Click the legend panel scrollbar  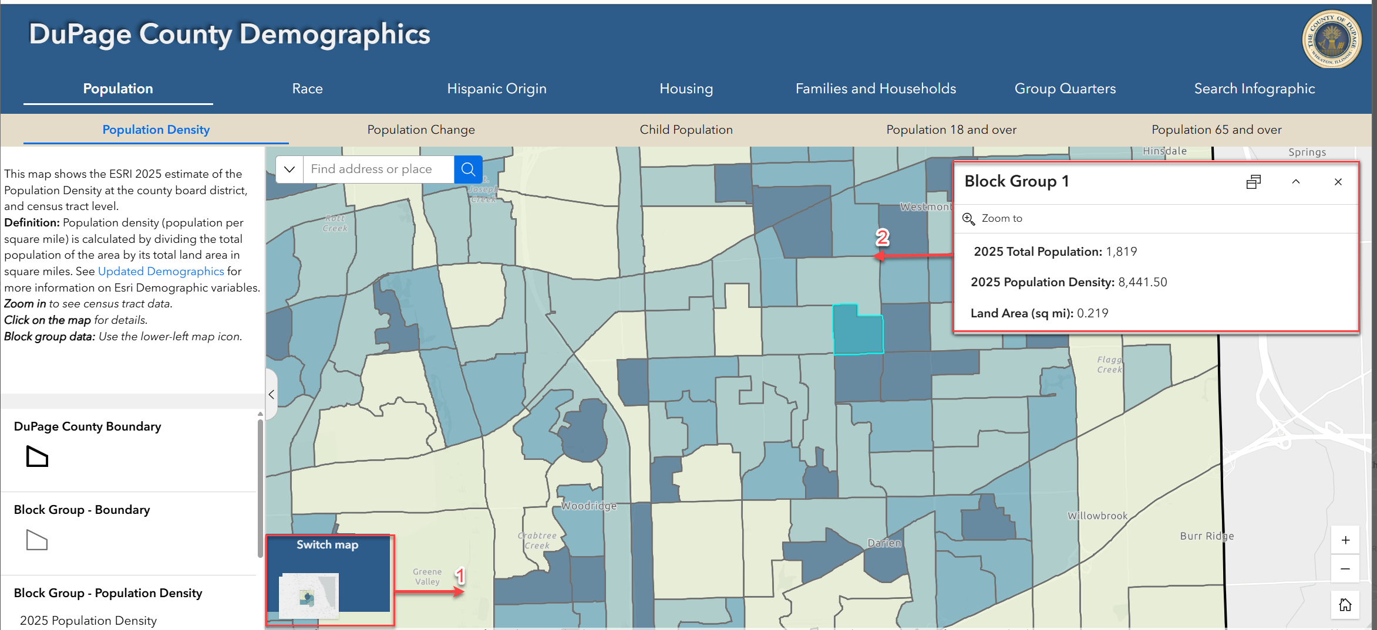pyautogui.click(x=260, y=487)
